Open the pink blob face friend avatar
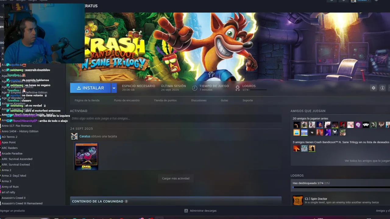Image resolution: width=390 pixels, height=219 pixels. click(x=350, y=125)
